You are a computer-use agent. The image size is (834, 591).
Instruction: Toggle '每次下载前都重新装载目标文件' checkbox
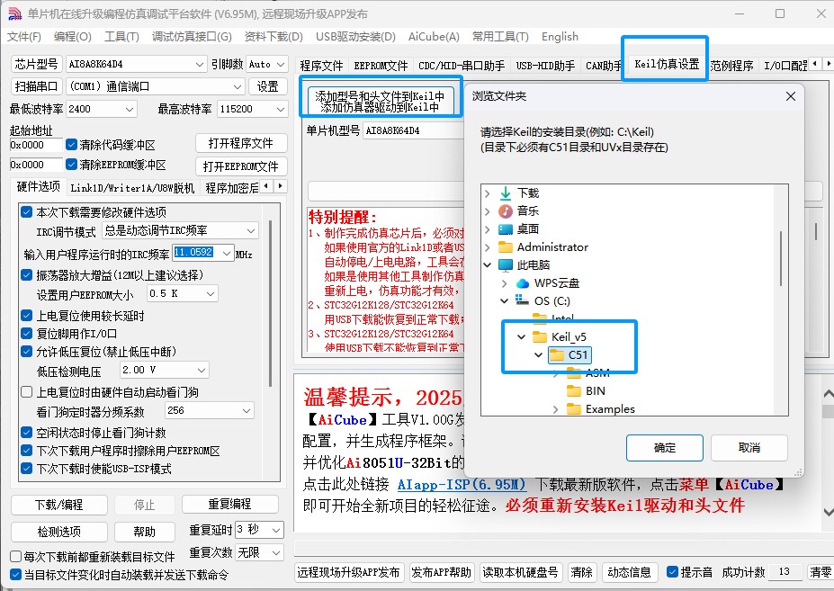point(16,557)
